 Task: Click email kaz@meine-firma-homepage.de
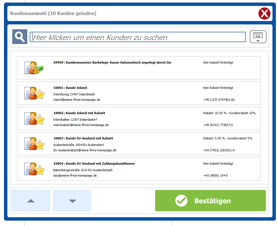click(75, 175)
